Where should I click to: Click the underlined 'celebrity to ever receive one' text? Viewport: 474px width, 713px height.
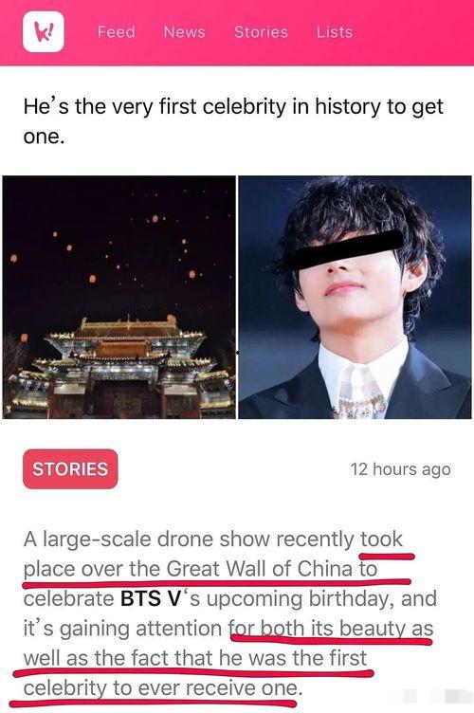[161, 688]
